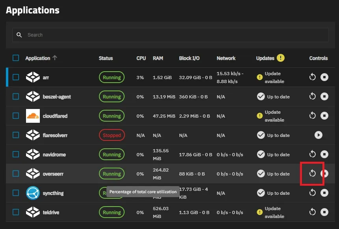
Task: Open the arr application row
Action: 46,78
